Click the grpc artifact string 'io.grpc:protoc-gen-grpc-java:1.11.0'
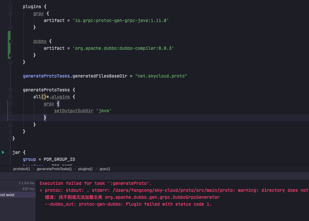The image size is (309, 221). [121, 21]
